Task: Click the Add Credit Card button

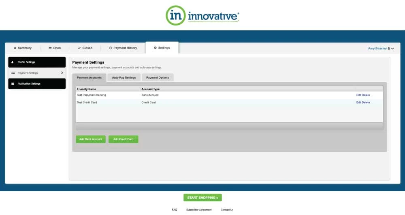Action: click(124, 139)
